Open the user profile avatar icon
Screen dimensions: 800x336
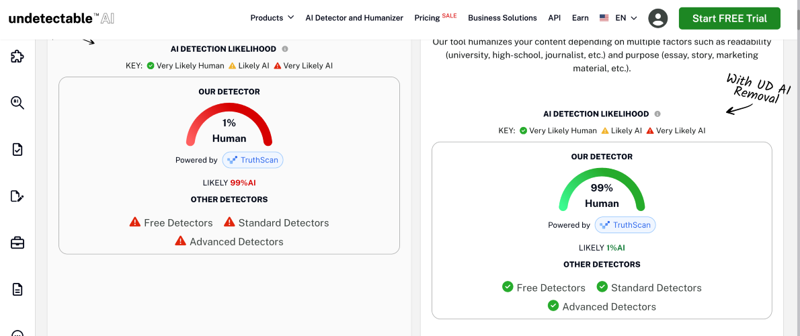pos(658,18)
